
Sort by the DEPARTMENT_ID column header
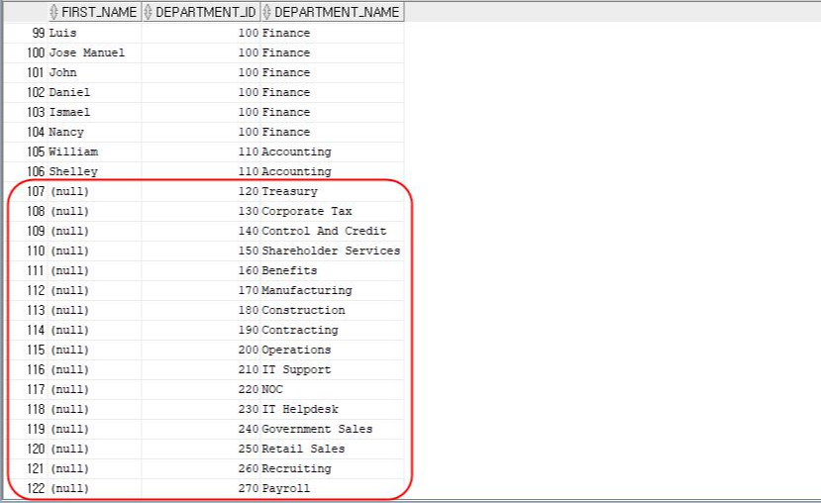point(201,12)
